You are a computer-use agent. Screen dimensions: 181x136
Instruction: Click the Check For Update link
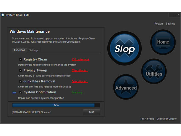[x=167, y=119]
